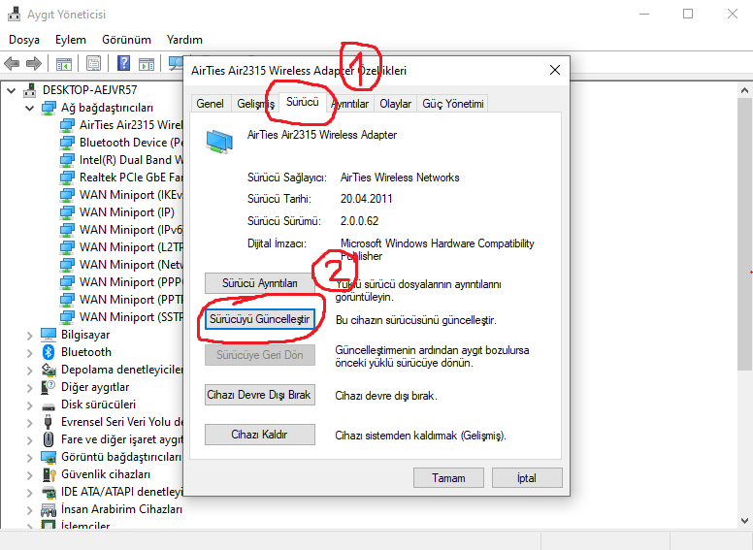The image size is (753, 550).
Task: Click the Evrensel Seri Veri Yolu USB icon
Action: pos(48,422)
